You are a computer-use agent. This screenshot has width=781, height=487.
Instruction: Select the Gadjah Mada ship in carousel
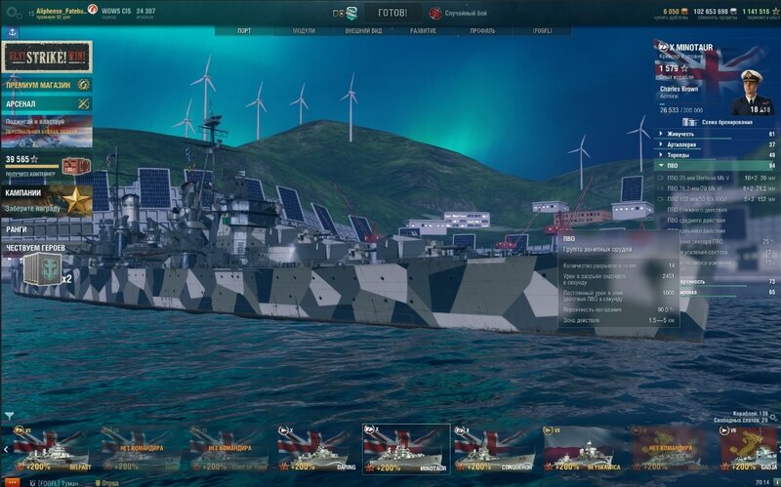[748, 449]
